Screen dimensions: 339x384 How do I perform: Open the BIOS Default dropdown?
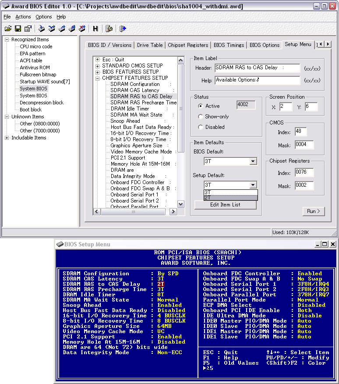tap(253, 162)
